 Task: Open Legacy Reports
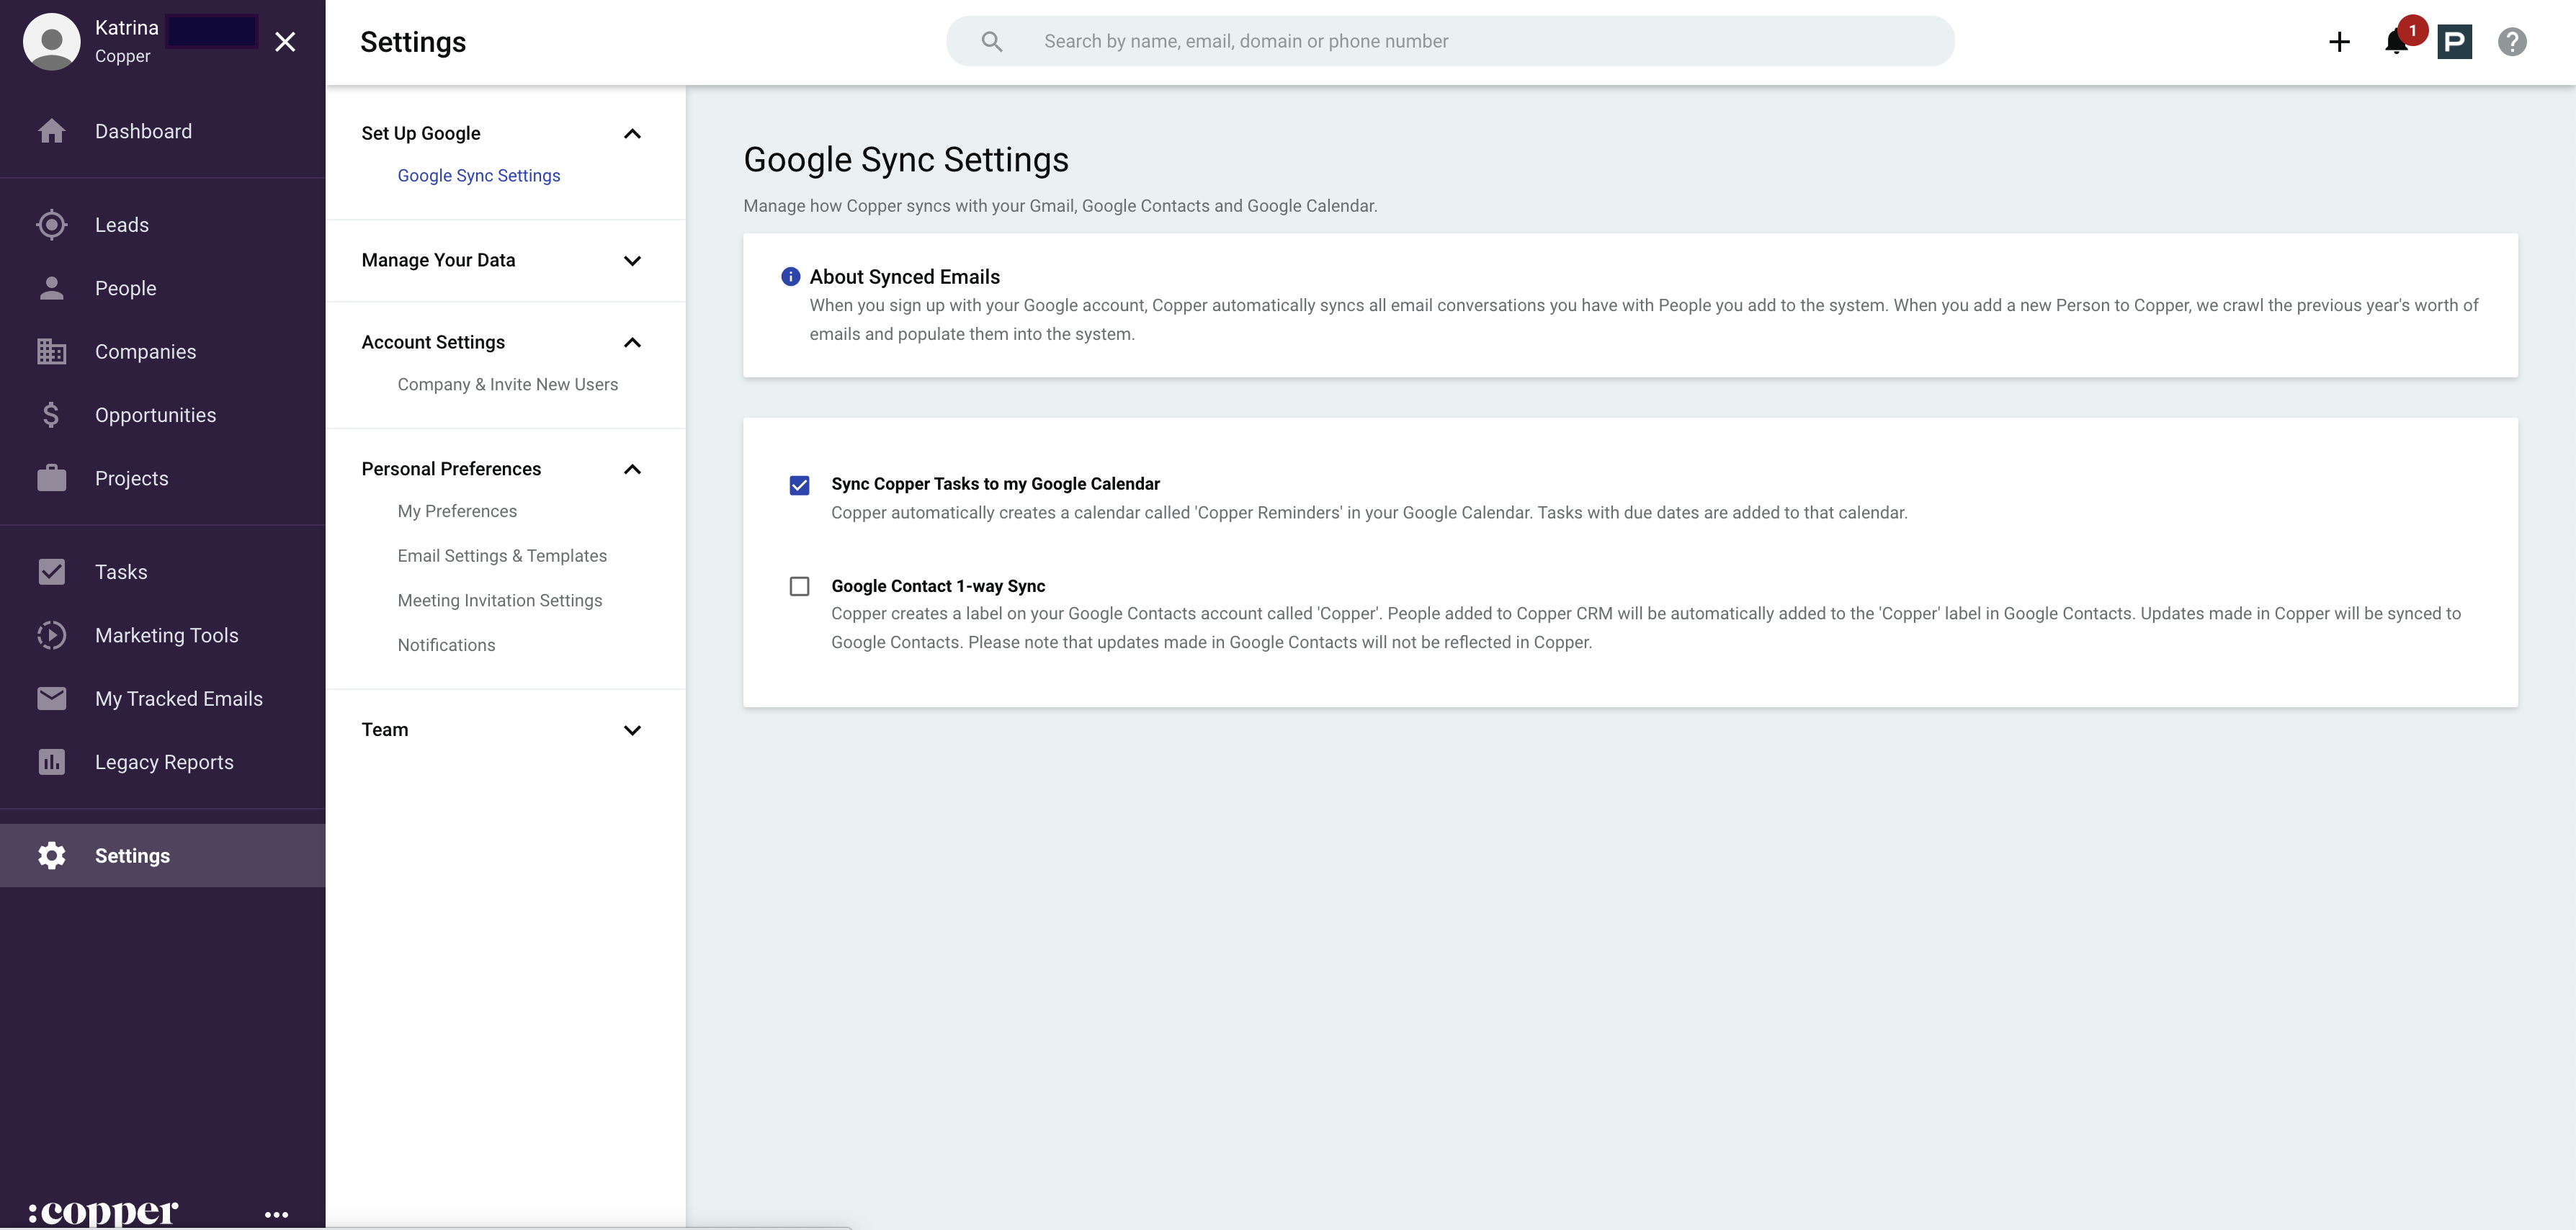tap(164, 762)
